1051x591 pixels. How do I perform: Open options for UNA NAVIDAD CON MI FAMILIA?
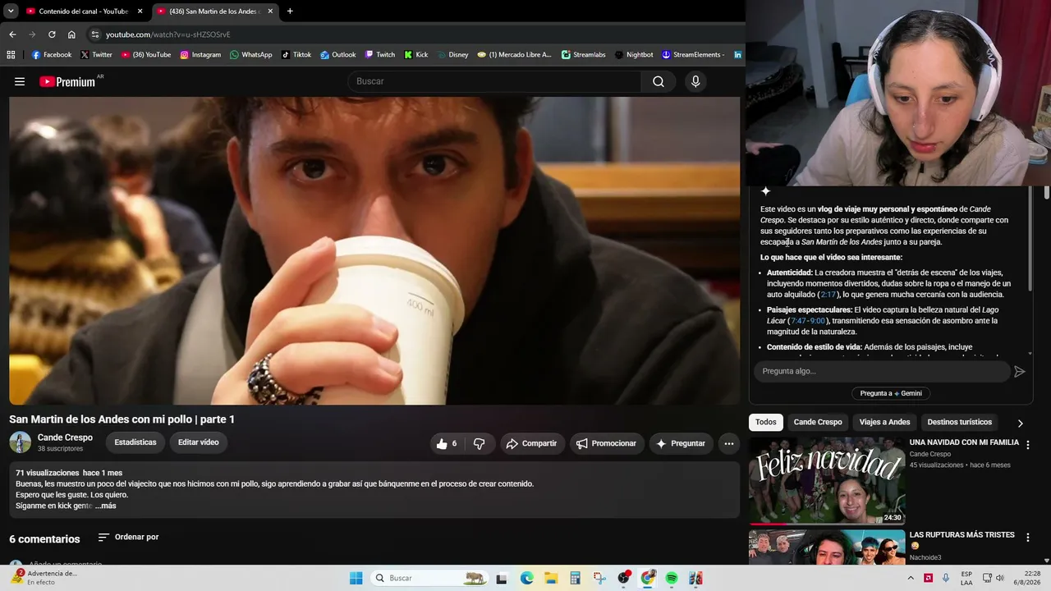(x=1027, y=444)
